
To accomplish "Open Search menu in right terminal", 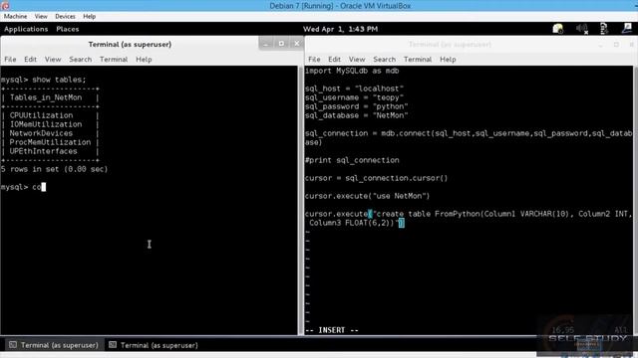I will [x=384, y=60].
